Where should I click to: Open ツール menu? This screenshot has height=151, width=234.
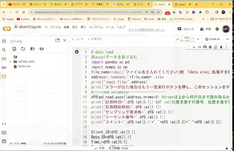click(x=110, y=27)
